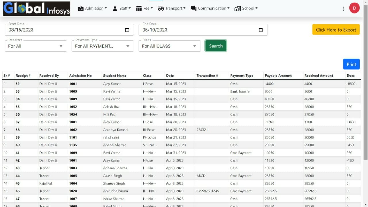Viewport: 368px width, 207px height.
Task: Open the Transport menu
Action: pyautogui.click(x=172, y=8)
